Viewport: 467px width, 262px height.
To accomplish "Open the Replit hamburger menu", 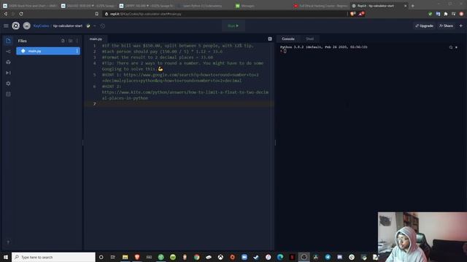I will pos(6,26).
